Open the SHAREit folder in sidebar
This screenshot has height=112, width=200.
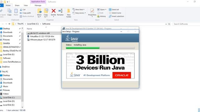7,43
